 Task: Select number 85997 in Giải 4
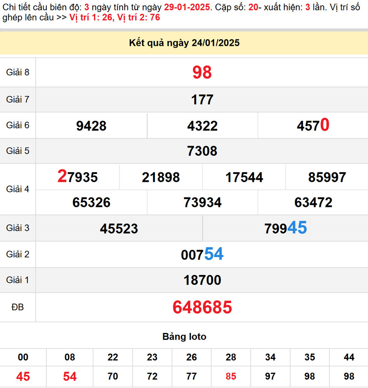click(327, 178)
